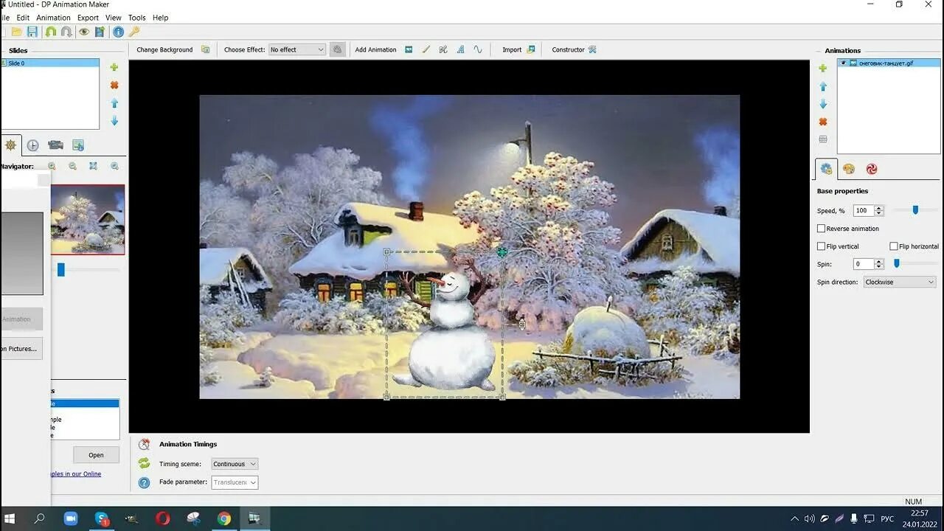Open the blue info icon in toolbar
The image size is (944, 531).
[118, 32]
